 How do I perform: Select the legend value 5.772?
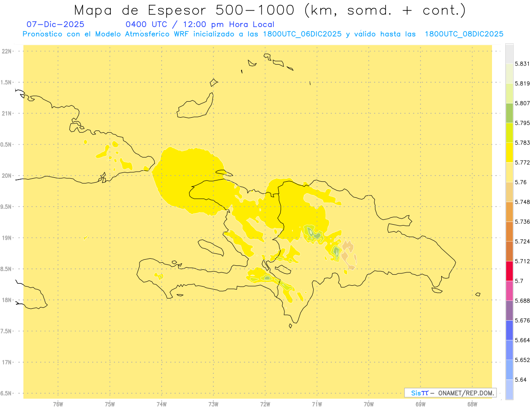click(x=522, y=163)
